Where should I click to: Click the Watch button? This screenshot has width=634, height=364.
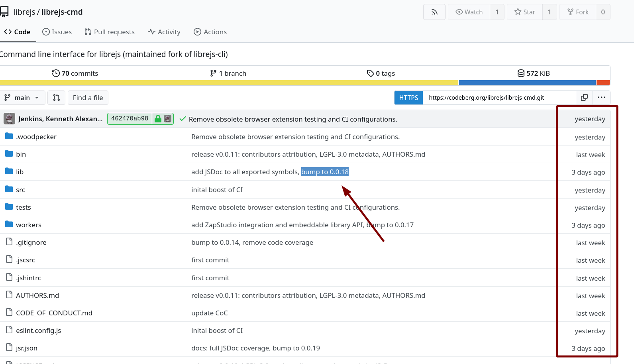[x=469, y=12]
